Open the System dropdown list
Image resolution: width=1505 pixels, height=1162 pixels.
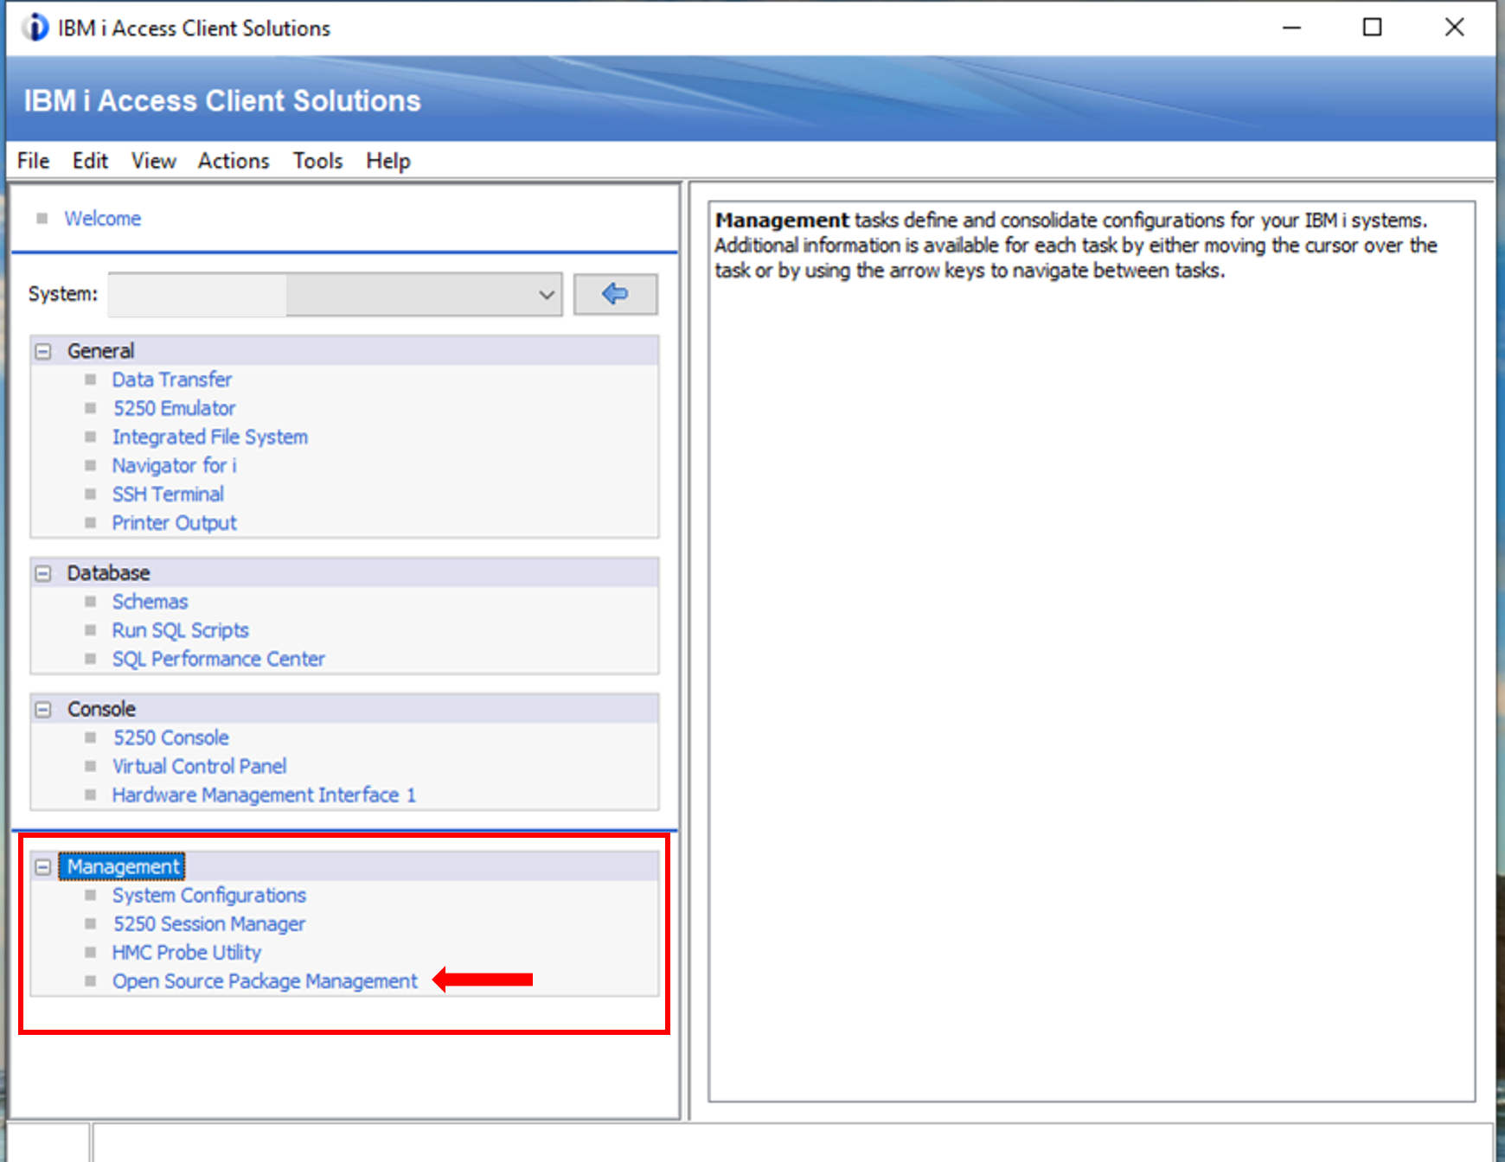pos(546,295)
